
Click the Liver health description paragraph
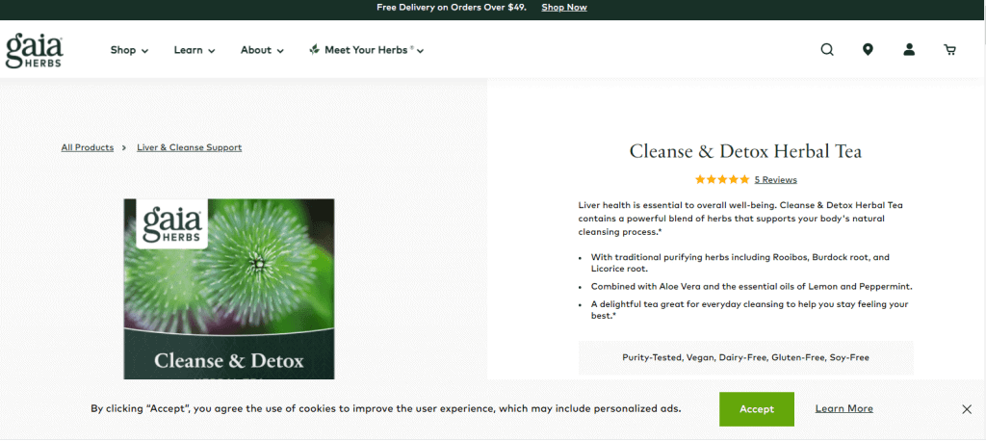point(740,219)
